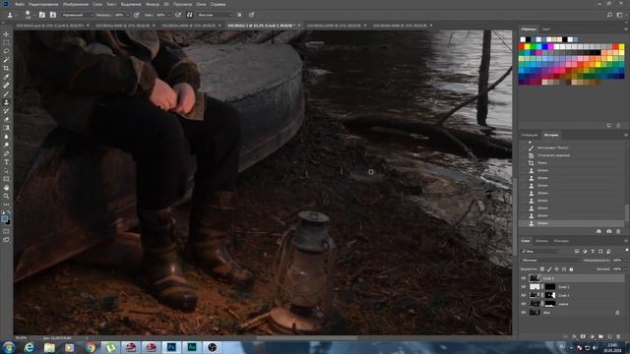The width and height of the screenshot is (630, 354).
Task: Toggle lock image pixels brush icon
Action: pyautogui.click(x=549, y=268)
